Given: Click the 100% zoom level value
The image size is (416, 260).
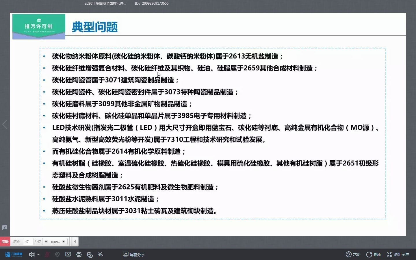Looking at the screenshot, I should tap(55, 242).
